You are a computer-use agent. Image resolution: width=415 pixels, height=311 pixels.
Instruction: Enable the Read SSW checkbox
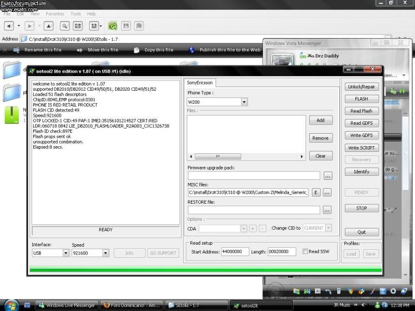pyautogui.click(x=305, y=251)
